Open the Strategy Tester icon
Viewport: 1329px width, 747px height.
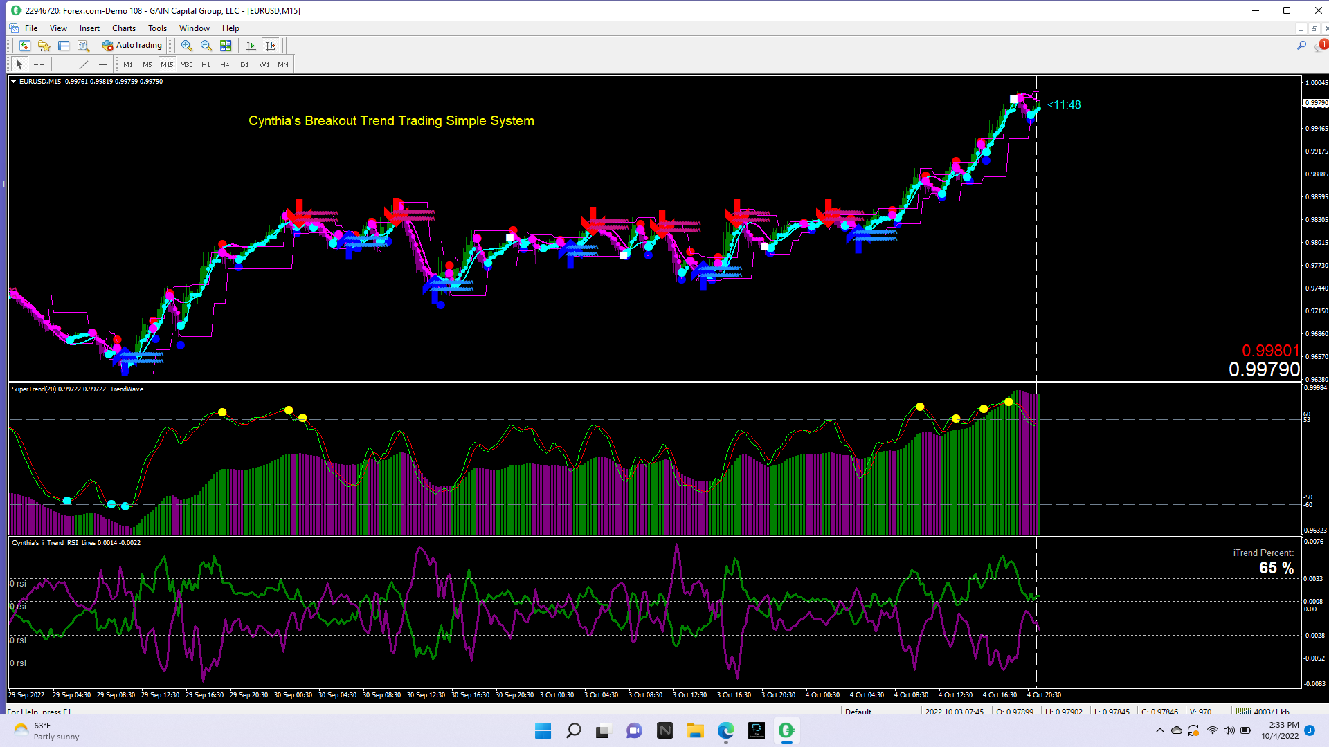click(83, 46)
